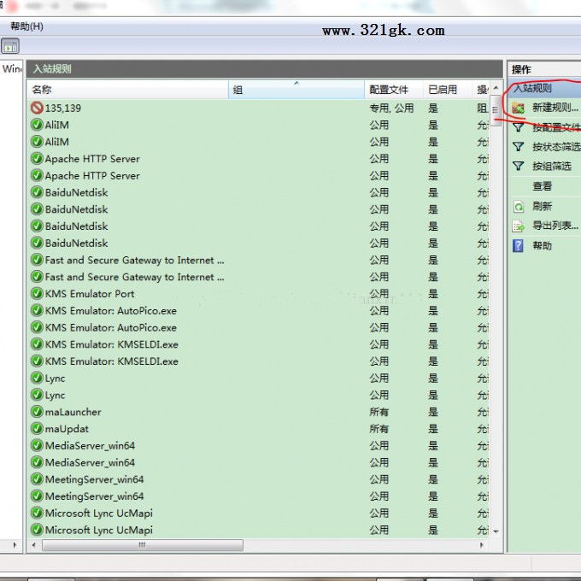Open the 帮助(H) menu
The height and width of the screenshot is (581, 581).
[26, 26]
